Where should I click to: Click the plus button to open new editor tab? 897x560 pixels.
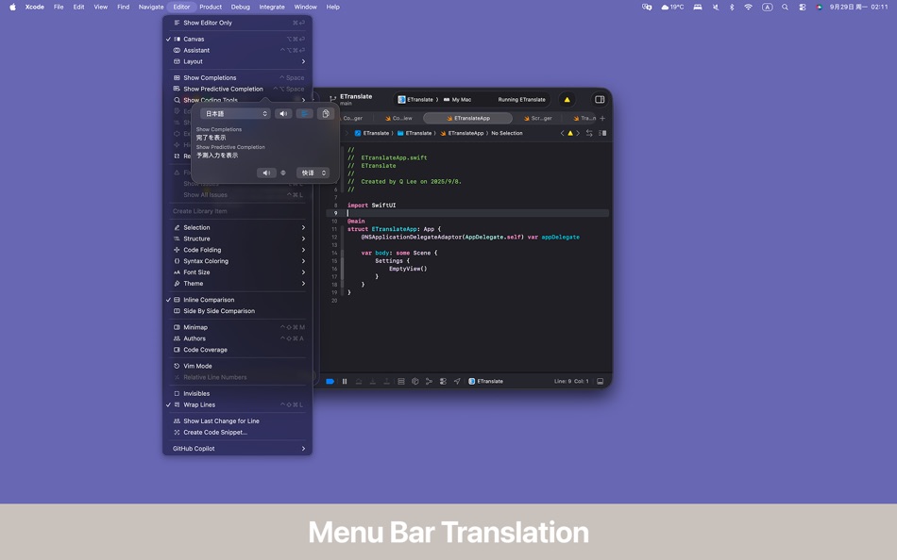click(x=602, y=118)
